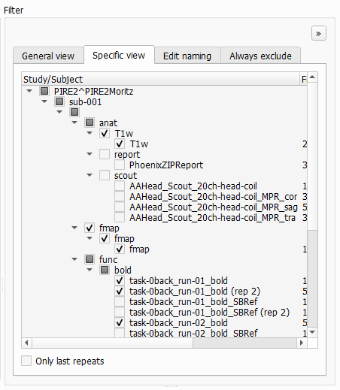This screenshot has width=340, height=390.
Task: Click the double-chevron expand button
Action: [318, 33]
